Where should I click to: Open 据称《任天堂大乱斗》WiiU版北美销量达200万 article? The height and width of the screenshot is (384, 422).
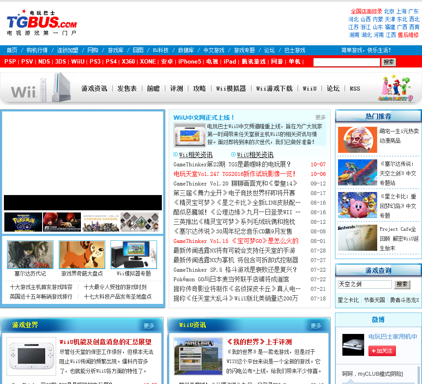[236, 298]
